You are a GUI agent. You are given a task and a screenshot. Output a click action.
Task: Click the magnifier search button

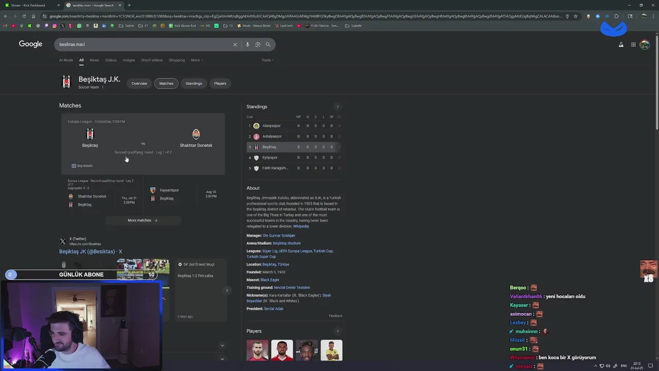pos(268,44)
